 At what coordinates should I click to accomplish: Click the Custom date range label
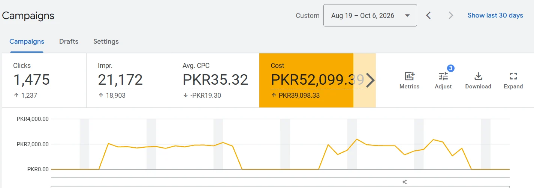[307, 16]
